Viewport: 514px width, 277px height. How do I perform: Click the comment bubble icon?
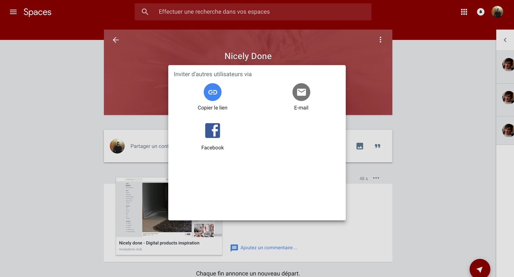[x=234, y=248]
